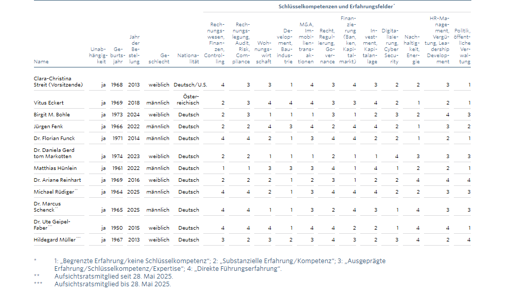Click the "Nationalität" column header
Screen dimensions: 512x293
tap(188, 58)
